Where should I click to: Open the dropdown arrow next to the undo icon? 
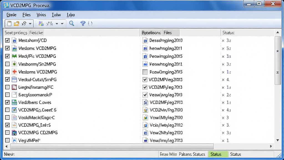(30, 24)
